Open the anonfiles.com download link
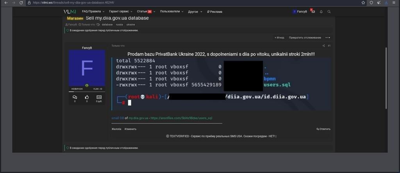This screenshot has height=173, width=400. pyautogui.click(x=181, y=118)
